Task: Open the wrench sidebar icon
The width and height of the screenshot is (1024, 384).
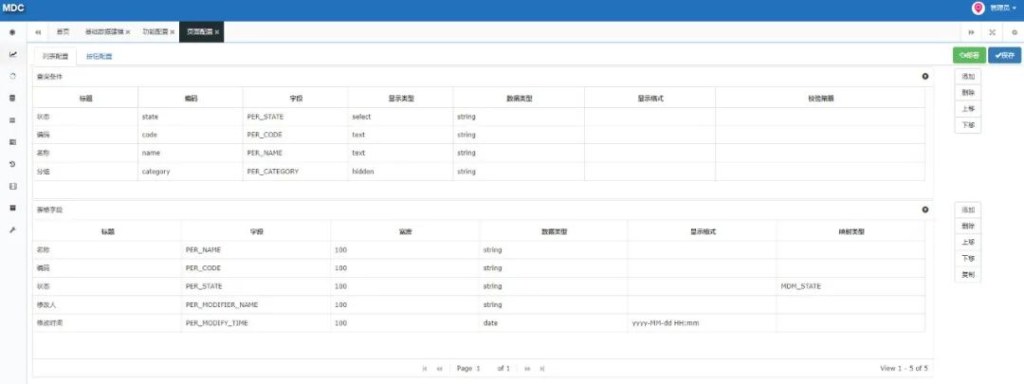Action: 12,229
